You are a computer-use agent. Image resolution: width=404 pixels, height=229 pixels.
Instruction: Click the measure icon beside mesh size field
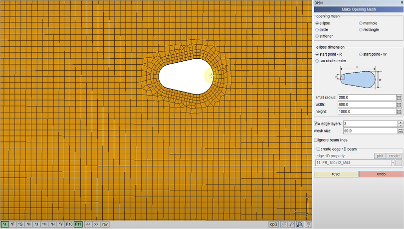tap(399, 131)
